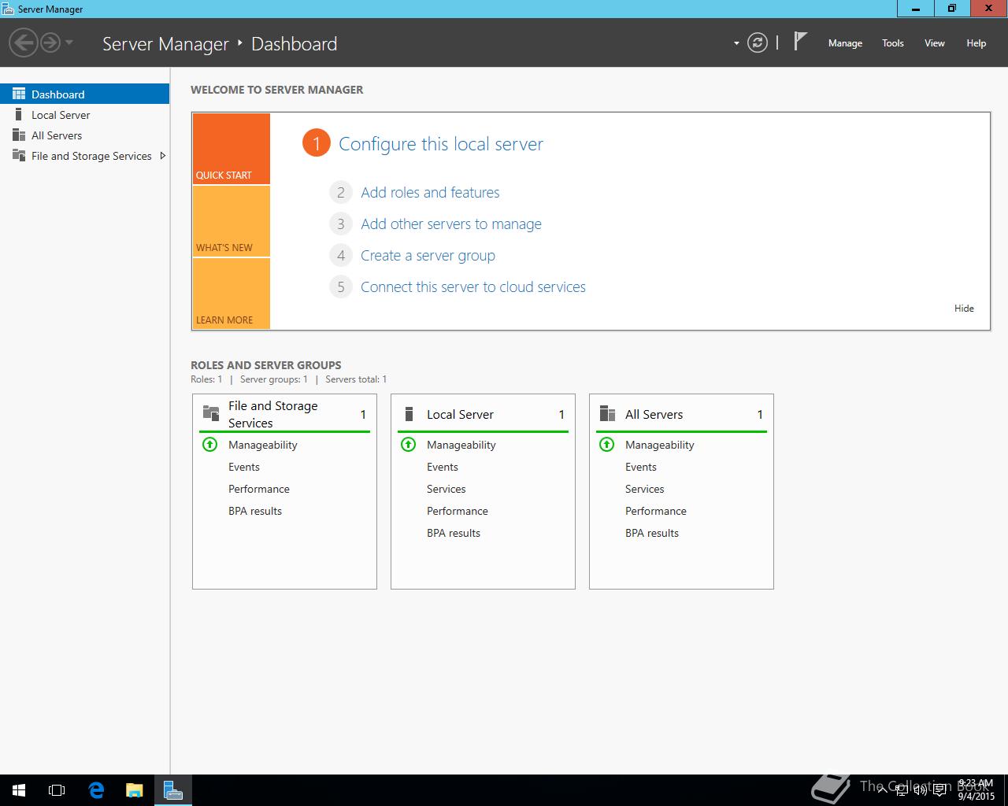Open the Tools menu
The height and width of the screenshot is (806, 1008).
892,43
